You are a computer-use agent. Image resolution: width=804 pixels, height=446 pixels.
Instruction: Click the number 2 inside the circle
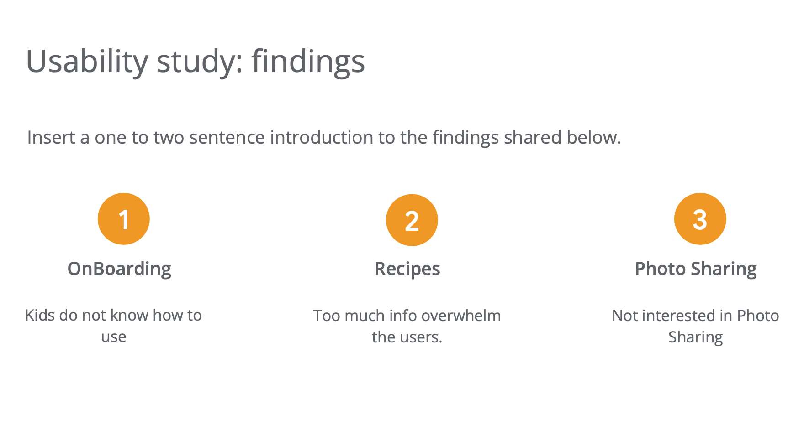tap(412, 221)
